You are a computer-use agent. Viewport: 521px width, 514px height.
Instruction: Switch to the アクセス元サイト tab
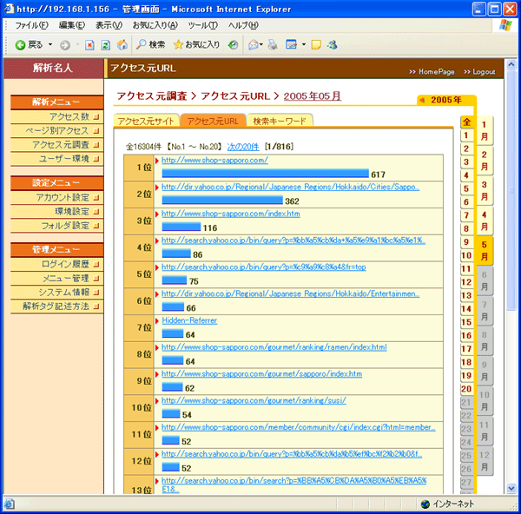click(x=146, y=121)
